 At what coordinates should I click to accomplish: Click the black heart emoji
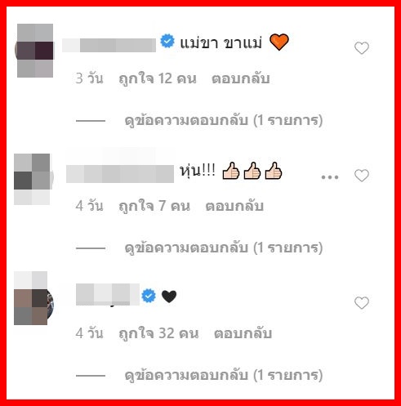coord(169,297)
